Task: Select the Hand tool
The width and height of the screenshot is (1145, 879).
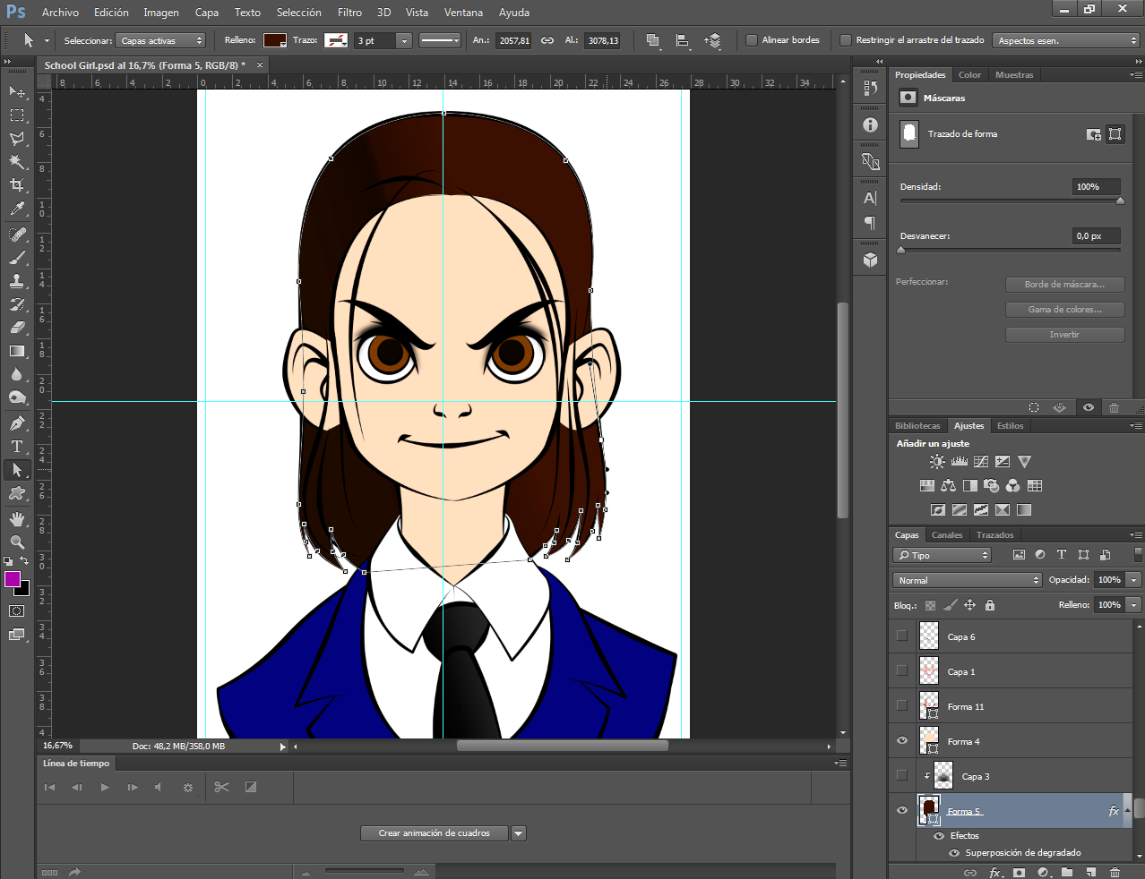Action: click(17, 519)
